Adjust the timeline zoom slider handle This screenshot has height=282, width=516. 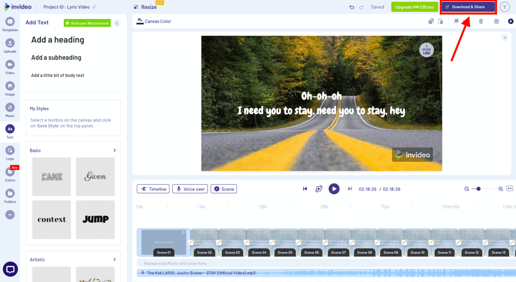point(479,189)
